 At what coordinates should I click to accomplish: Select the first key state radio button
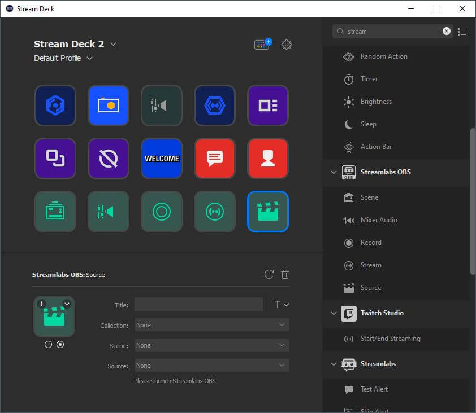coord(48,345)
